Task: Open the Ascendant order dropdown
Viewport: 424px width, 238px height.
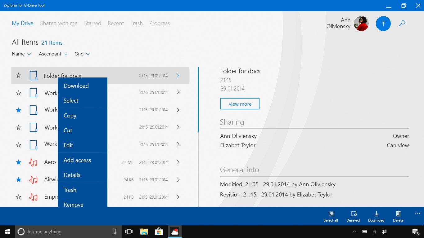Action: (53, 54)
